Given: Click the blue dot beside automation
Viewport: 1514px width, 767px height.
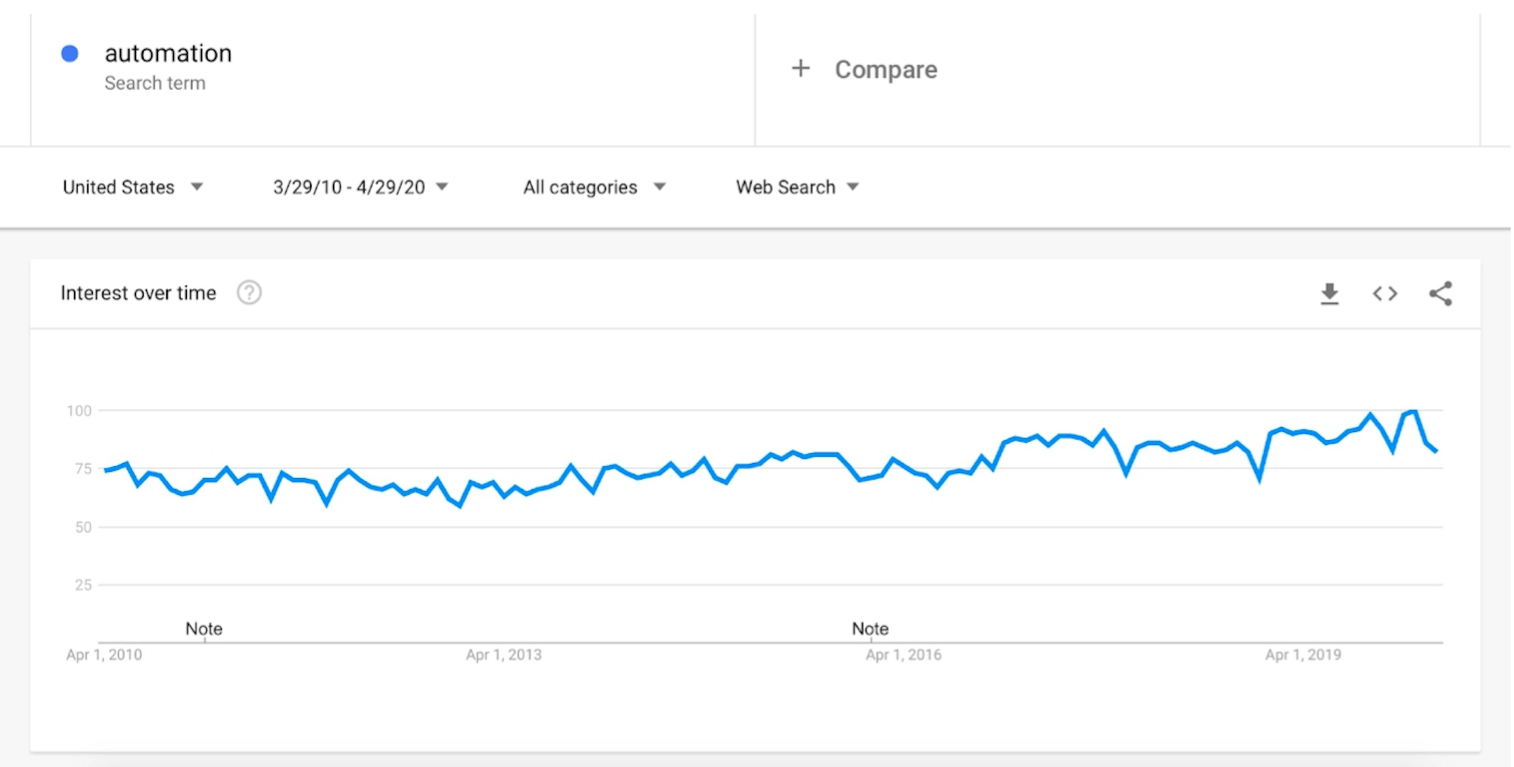Looking at the screenshot, I should 70,54.
